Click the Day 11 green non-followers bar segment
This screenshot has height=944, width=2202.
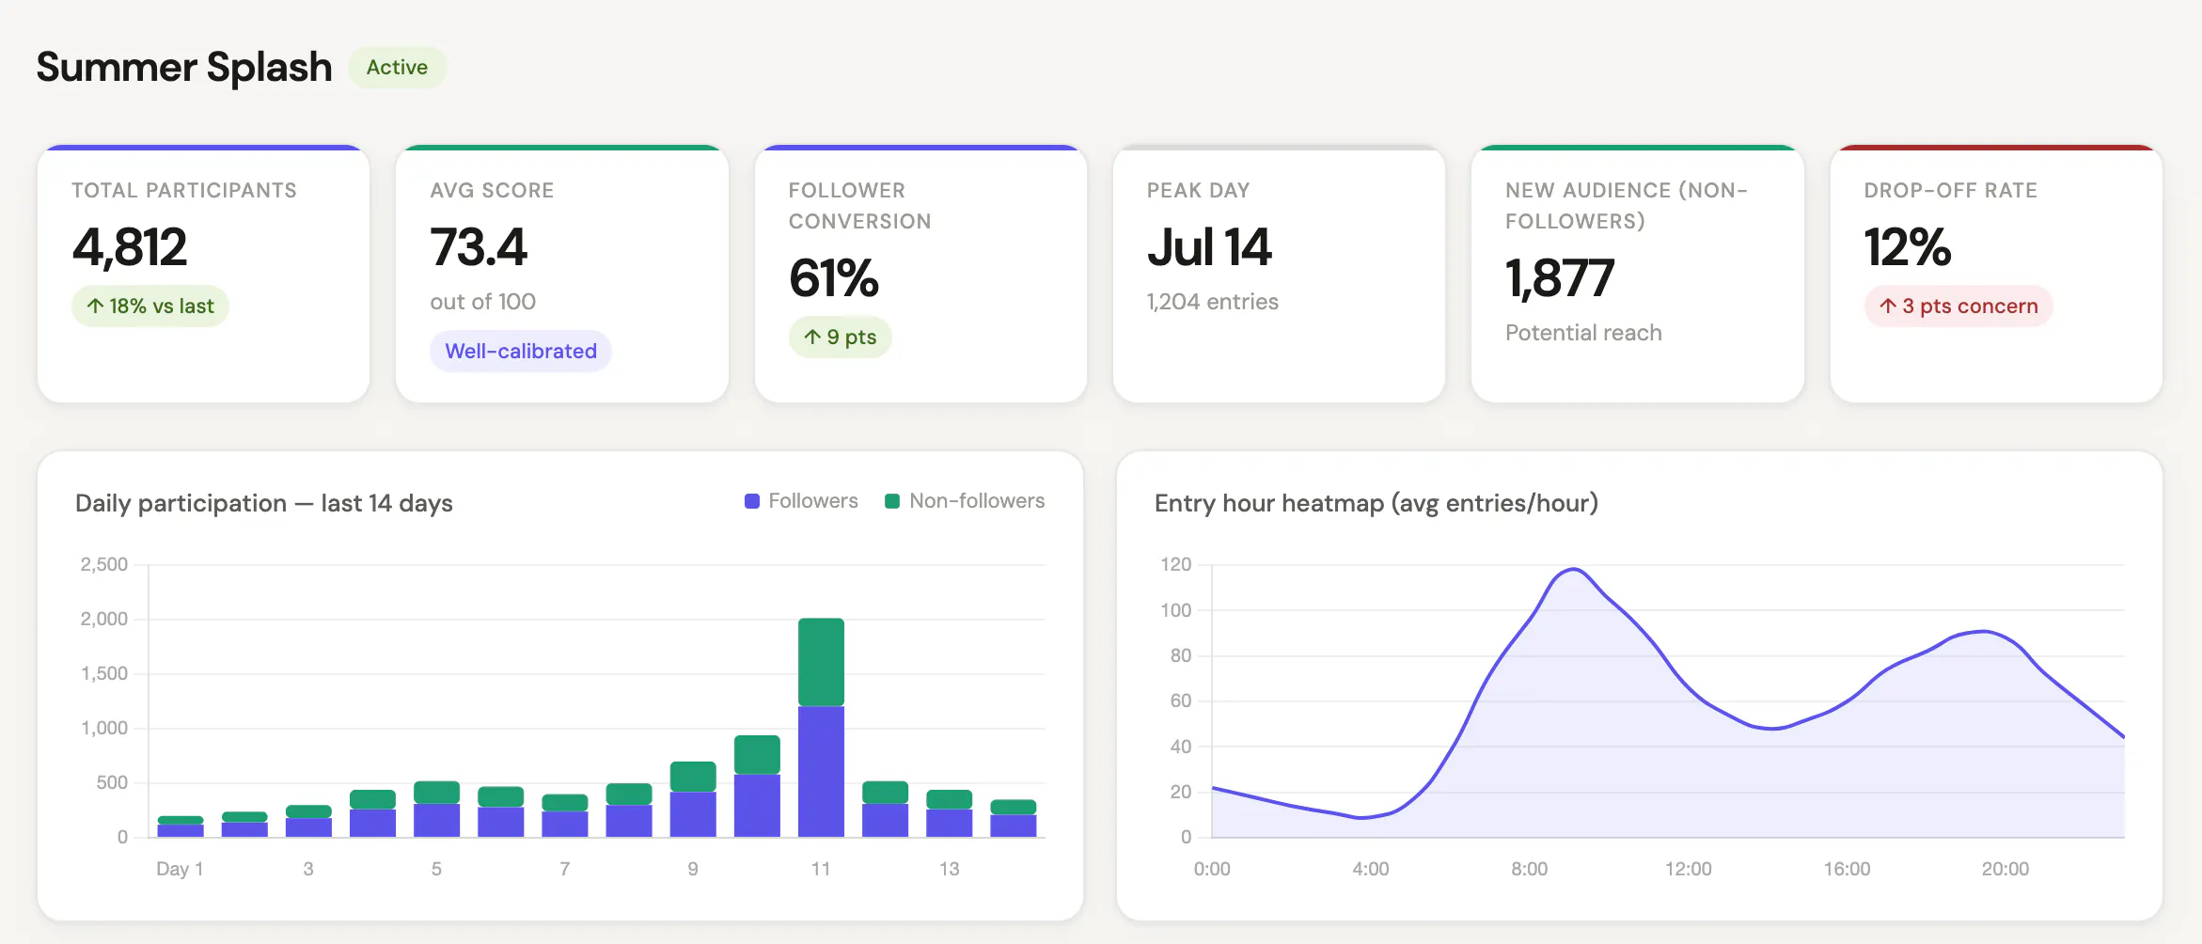point(821,662)
